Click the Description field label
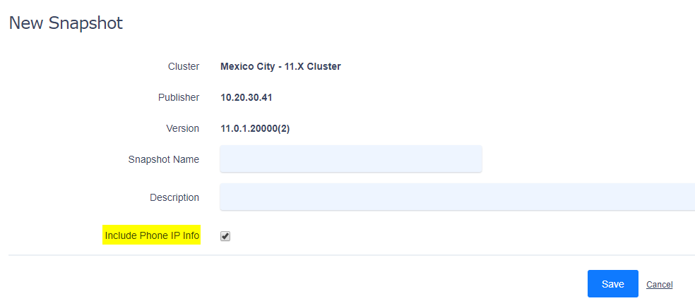 tap(174, 197)
